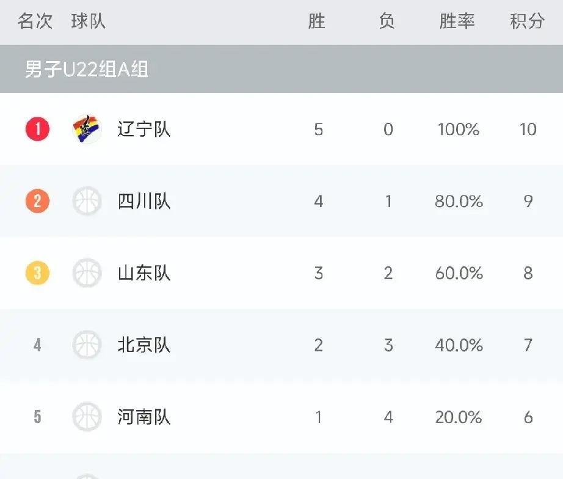Sort standings by 积分 column
The height and width of the screenshot is (479, 563).
[x=527, y=20]
